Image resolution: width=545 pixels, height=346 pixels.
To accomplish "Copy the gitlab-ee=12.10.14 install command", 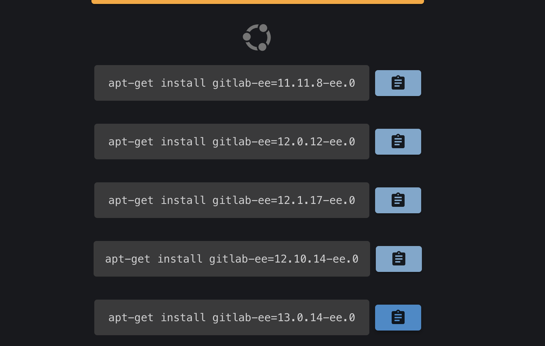I will [x=398, y=259].
